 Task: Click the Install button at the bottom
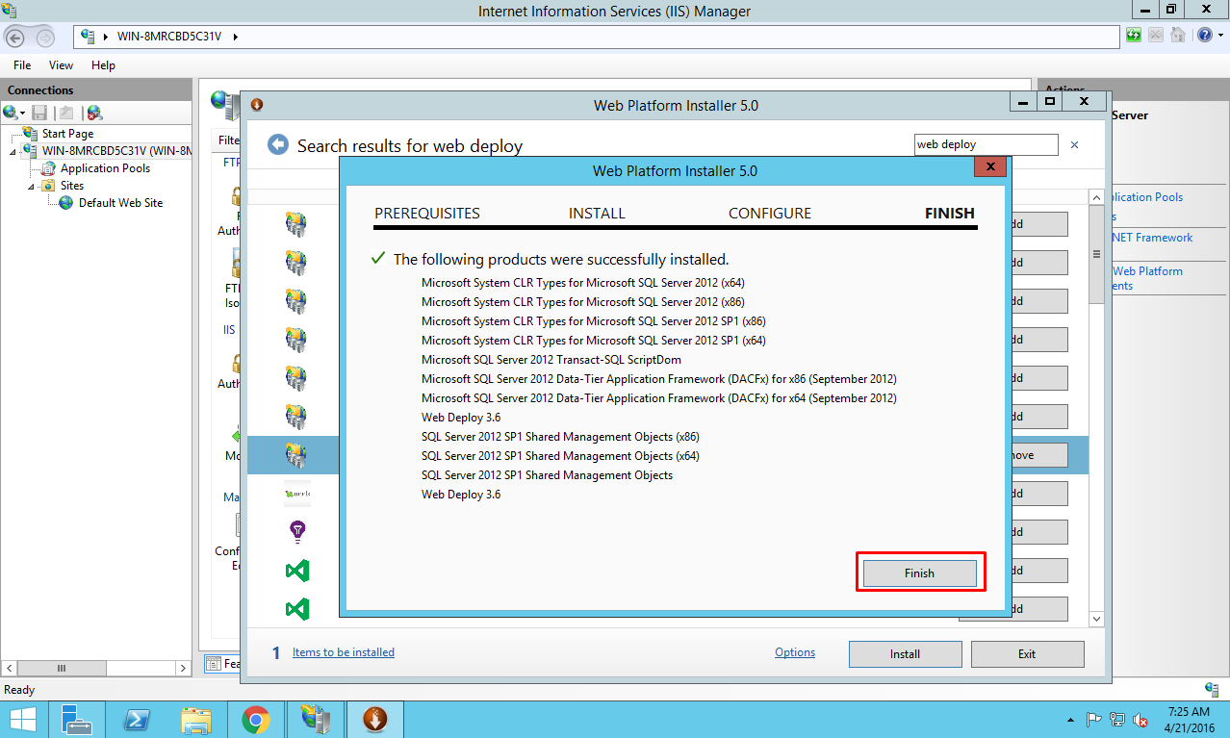pyautogui.click(x=905, y=654)
